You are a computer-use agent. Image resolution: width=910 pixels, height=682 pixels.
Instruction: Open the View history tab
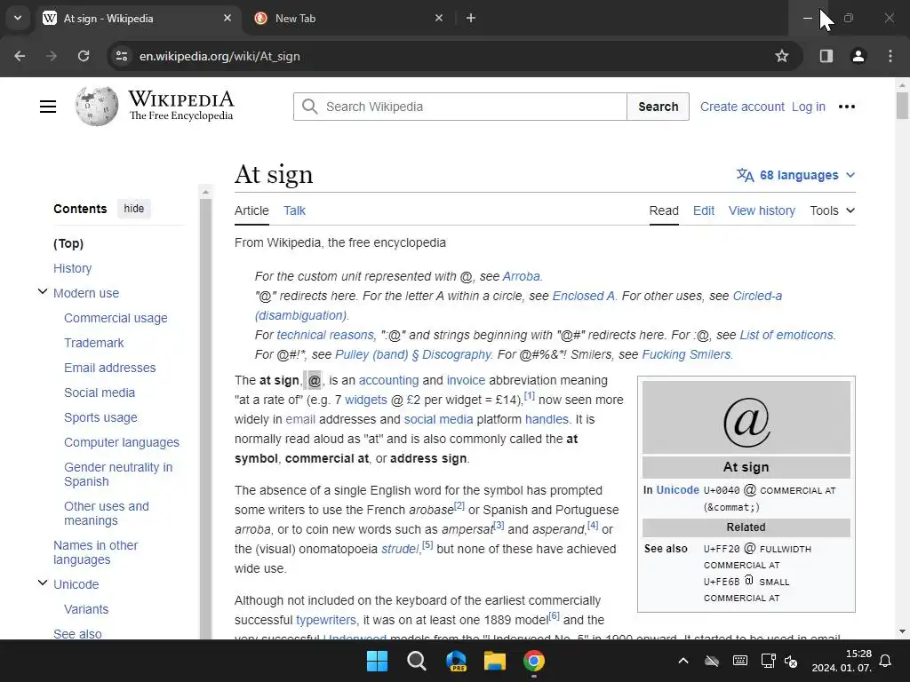[762, 210]
